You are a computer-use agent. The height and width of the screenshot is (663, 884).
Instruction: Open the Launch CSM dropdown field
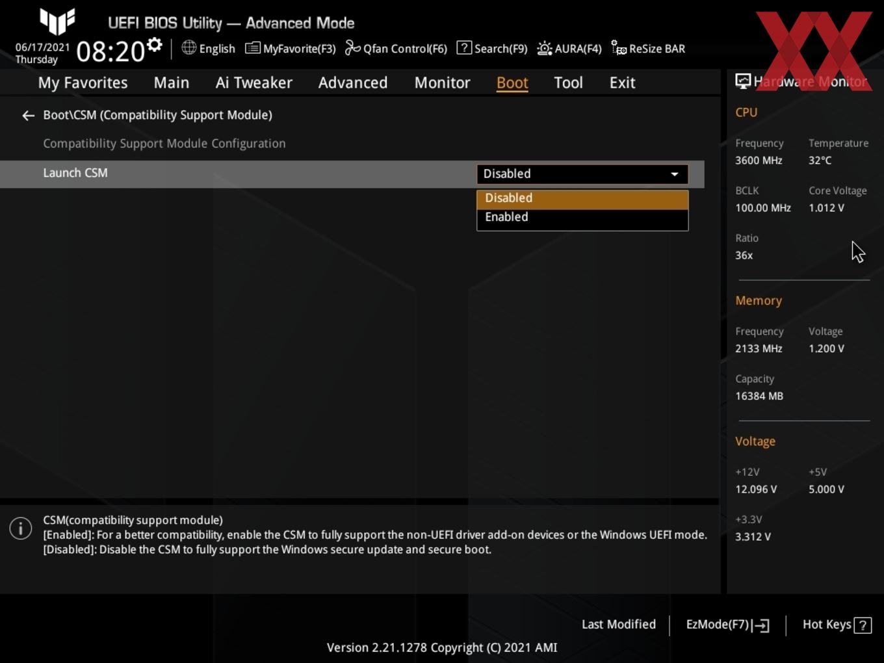[582, 174]
